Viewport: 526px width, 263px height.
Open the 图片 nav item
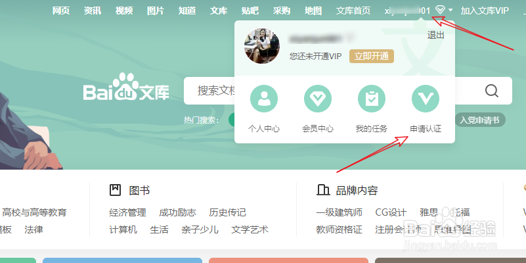tap(156, 11)
